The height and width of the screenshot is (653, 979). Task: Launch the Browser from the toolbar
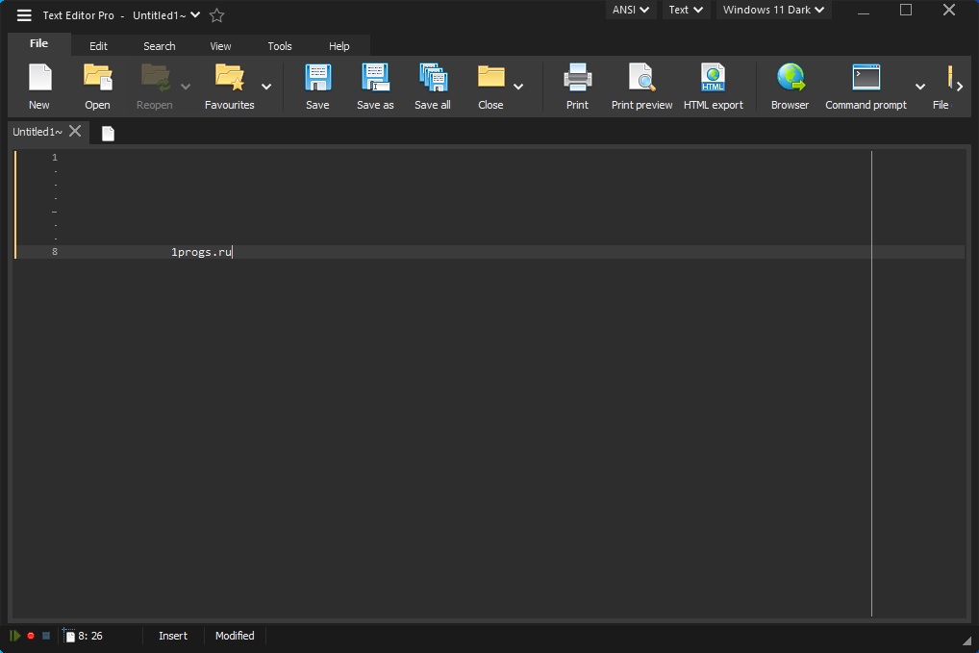[789, 85]
